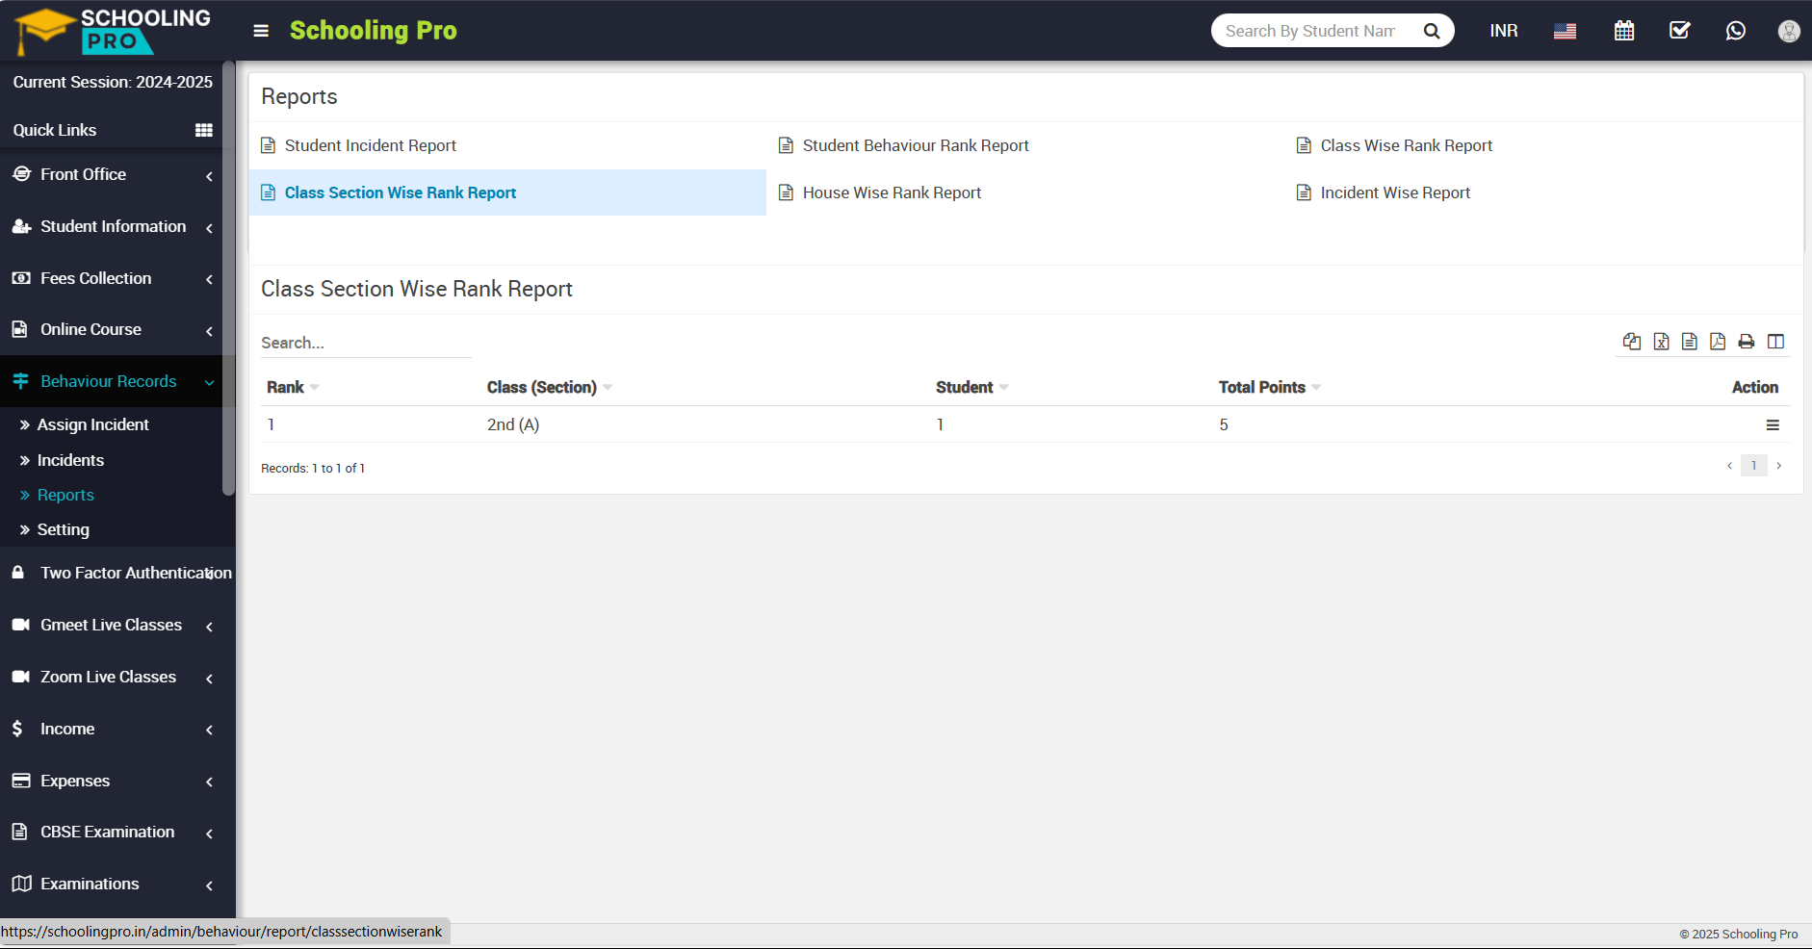1812x949 pixels.
Task: Open Zoom Live Classes menu
Action: [108, 677]
